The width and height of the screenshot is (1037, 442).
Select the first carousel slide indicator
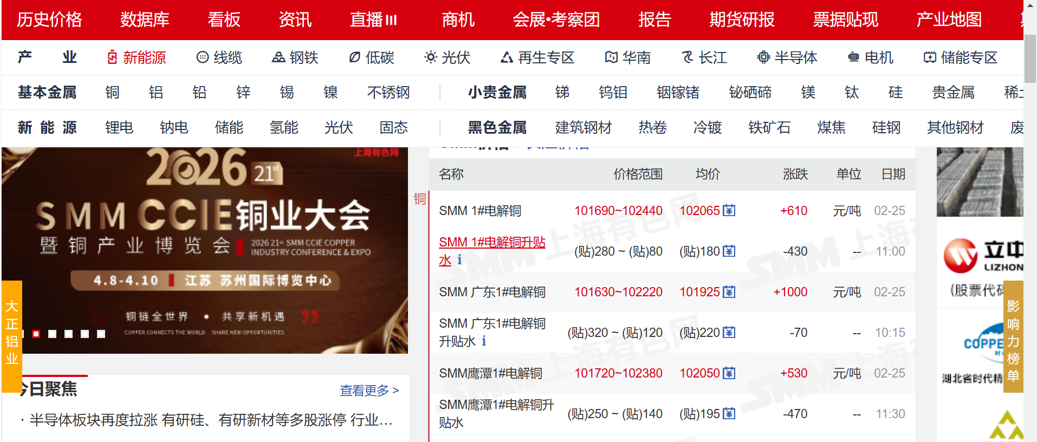[x=36, y=334]
